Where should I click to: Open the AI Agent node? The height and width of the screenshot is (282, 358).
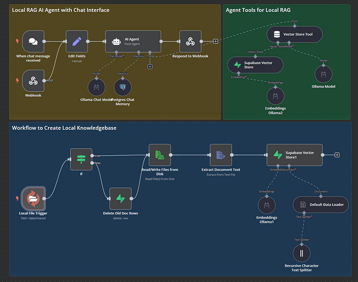click(133, 41)
